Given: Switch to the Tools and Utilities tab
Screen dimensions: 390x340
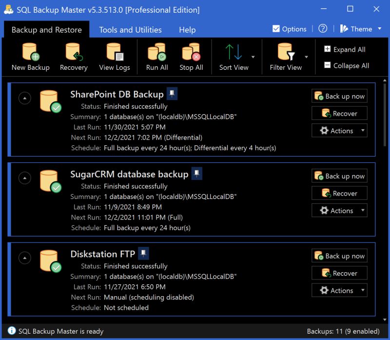Looking at the screenshot, I should tap(130, 30).
